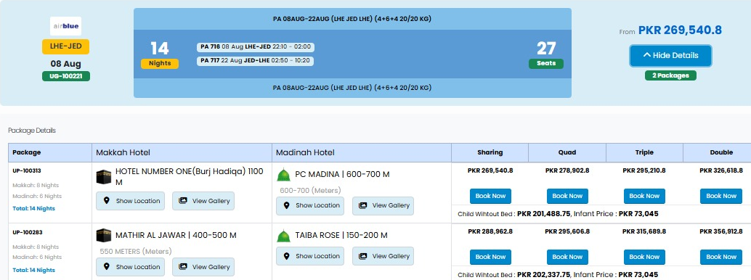Click the 14 Nights yellow badge
This screenshot has height=280, width=751.
[160, 63]
